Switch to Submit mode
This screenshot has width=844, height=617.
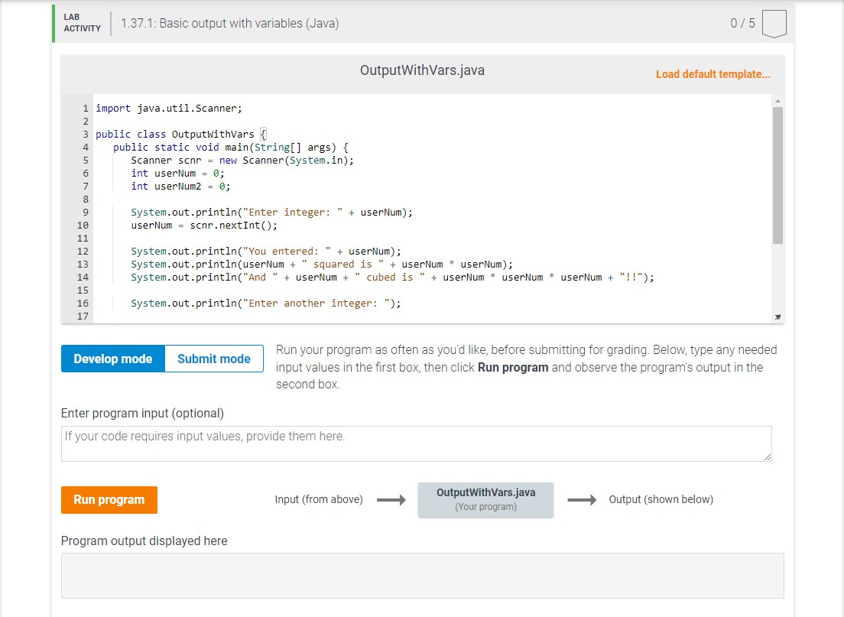pyautogui.click(x=213, y=358)
